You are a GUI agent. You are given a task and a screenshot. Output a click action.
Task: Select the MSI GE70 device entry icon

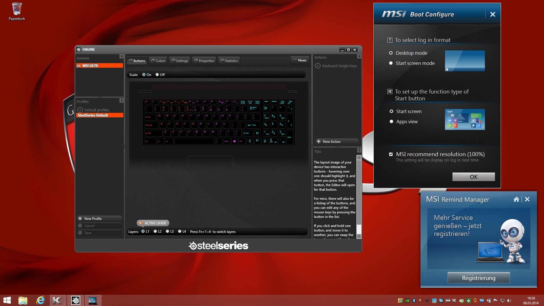click(x=79, y=65)
